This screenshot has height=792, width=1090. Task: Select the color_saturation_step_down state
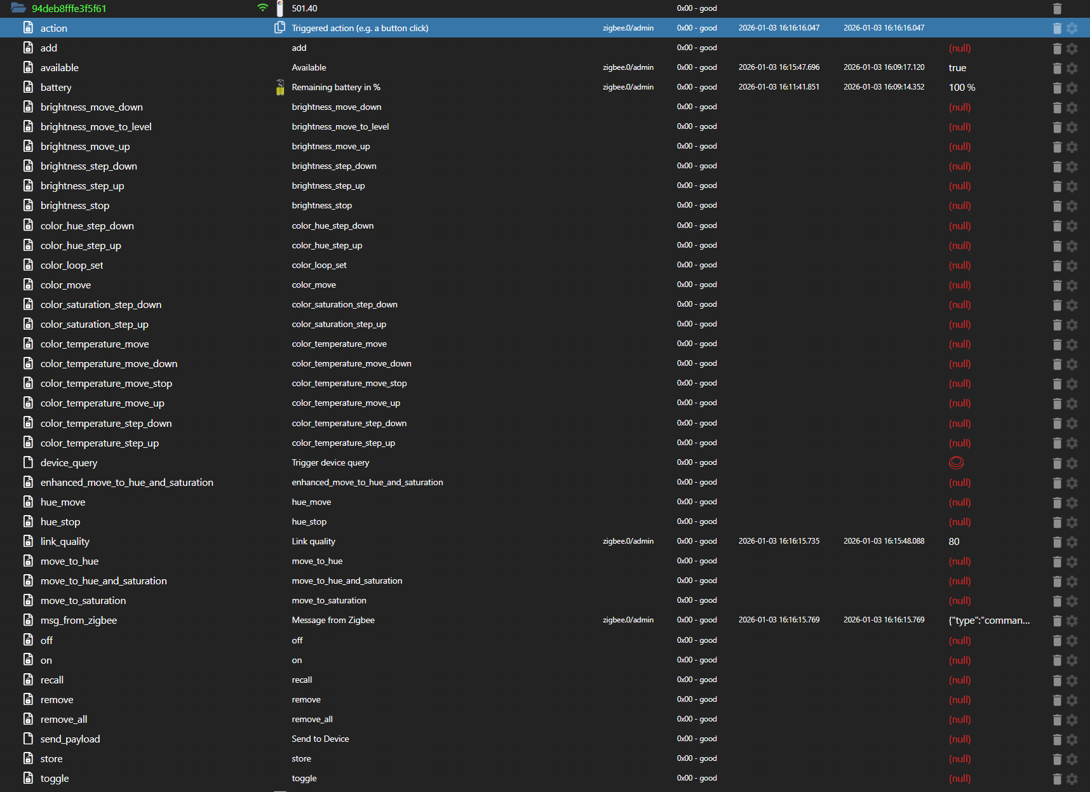pyautogui.click(x=101, y=304)
